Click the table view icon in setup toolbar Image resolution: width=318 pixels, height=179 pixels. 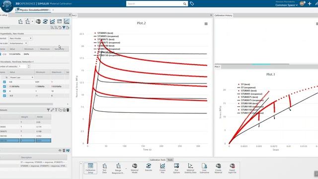click(60, 21)
